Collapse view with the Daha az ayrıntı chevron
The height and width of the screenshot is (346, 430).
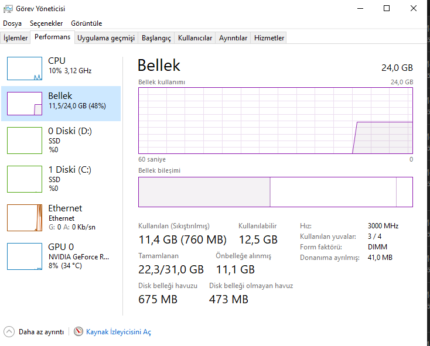coord(9,332)
